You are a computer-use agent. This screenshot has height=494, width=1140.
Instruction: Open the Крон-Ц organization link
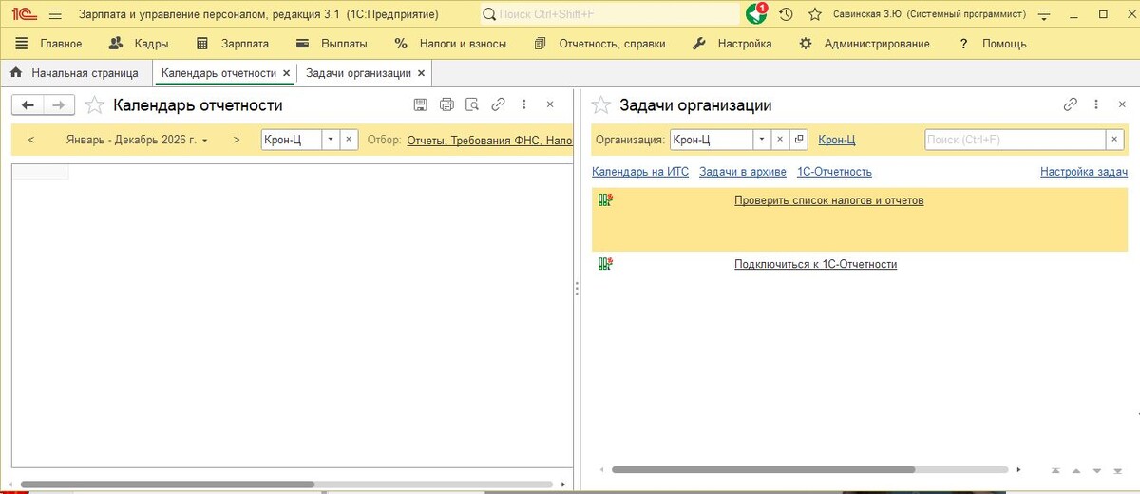click(837, 140)
